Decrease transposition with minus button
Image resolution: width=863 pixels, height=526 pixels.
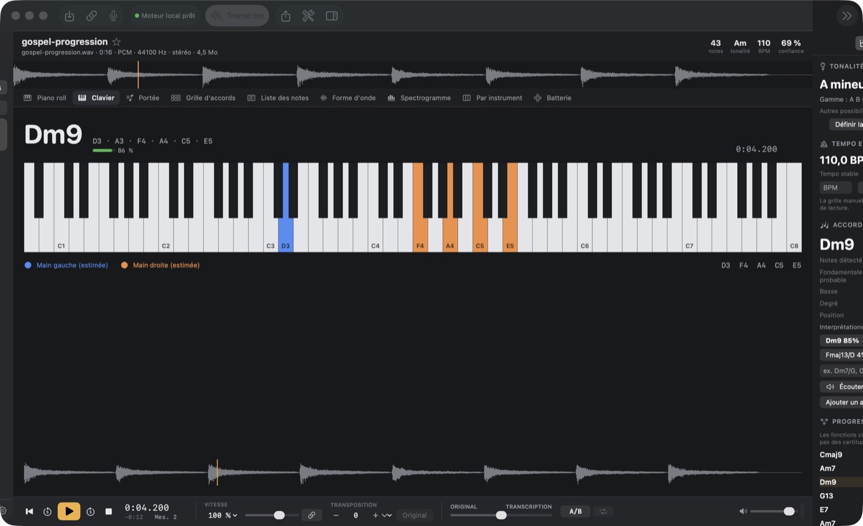[x=336, y=515]
